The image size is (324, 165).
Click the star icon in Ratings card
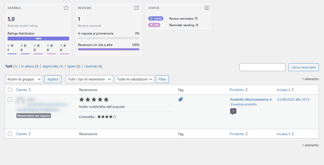point(66,8)
